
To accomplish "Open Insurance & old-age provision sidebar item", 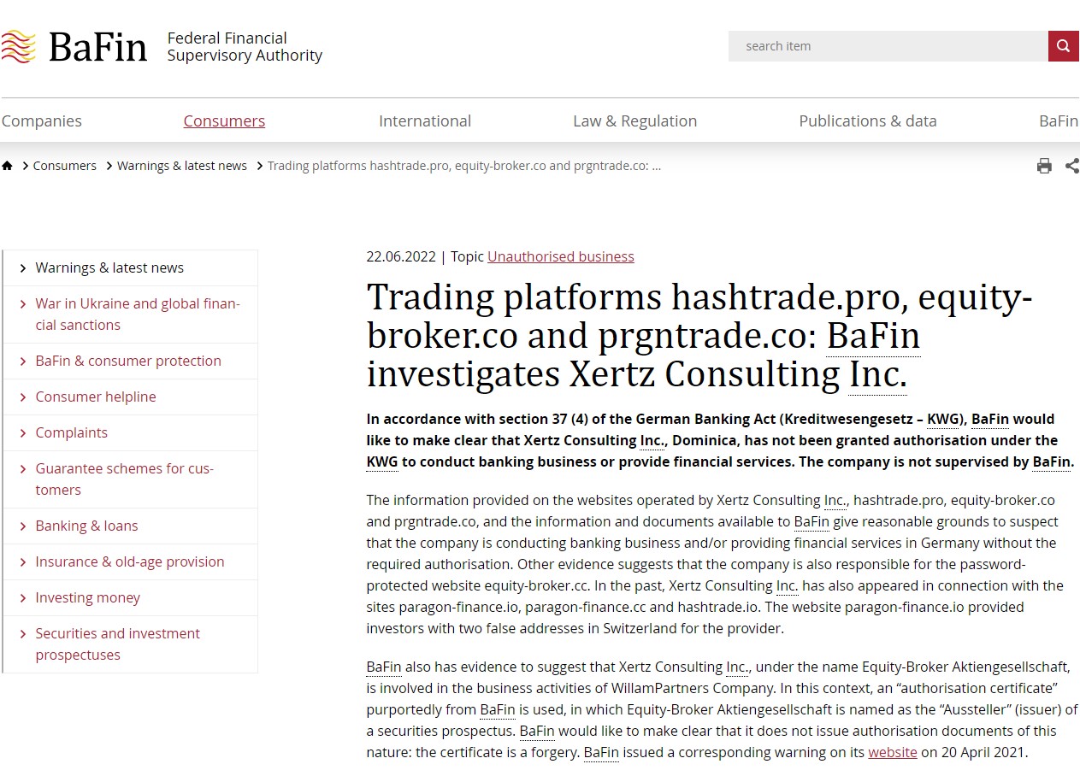I will pyautogui.click(x=130, y=561).
